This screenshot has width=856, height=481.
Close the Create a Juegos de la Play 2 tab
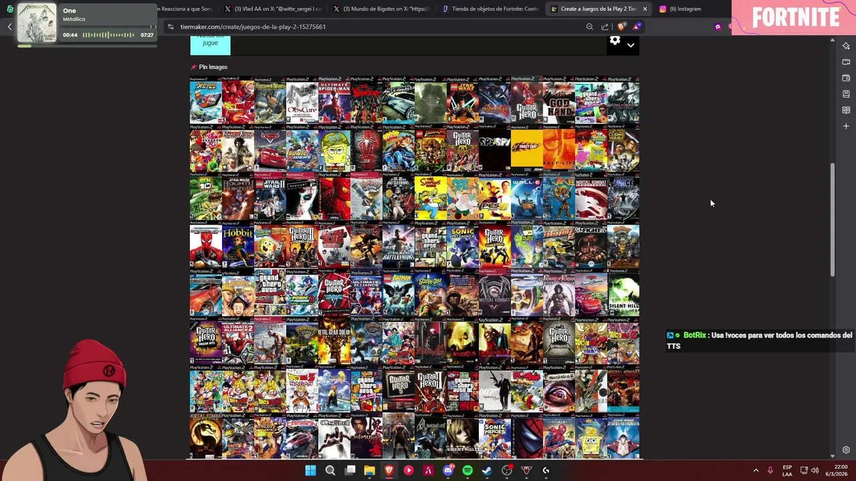click(645, 9)
